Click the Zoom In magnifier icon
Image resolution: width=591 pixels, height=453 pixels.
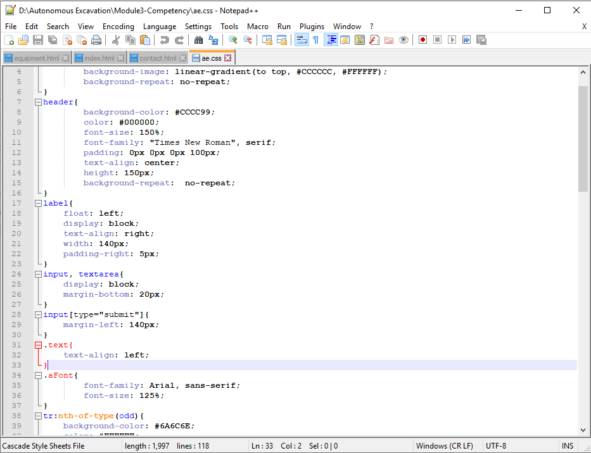233,40
